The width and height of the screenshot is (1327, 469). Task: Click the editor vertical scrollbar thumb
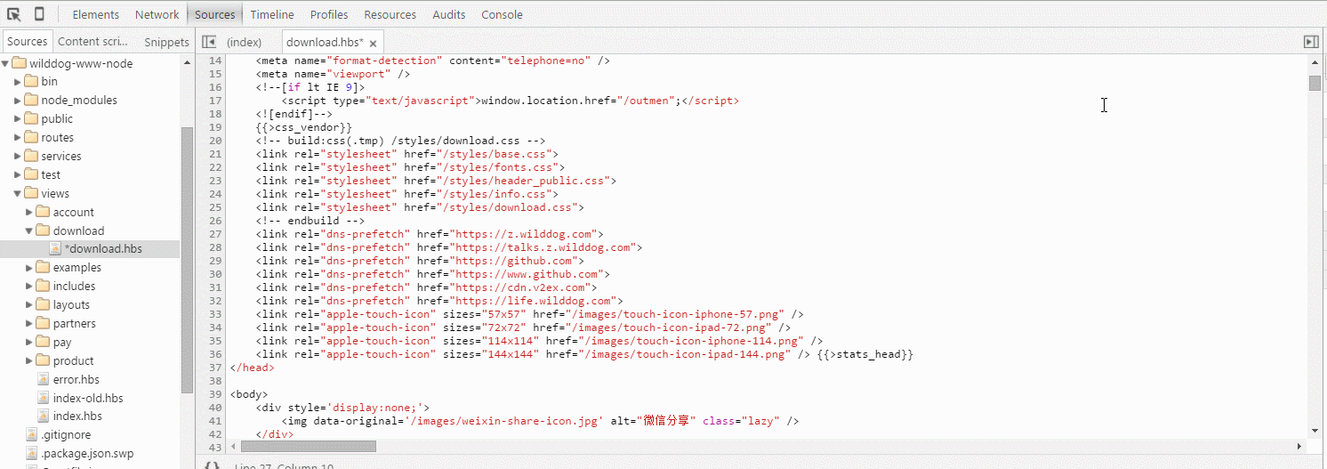[x=1315, y=83]
